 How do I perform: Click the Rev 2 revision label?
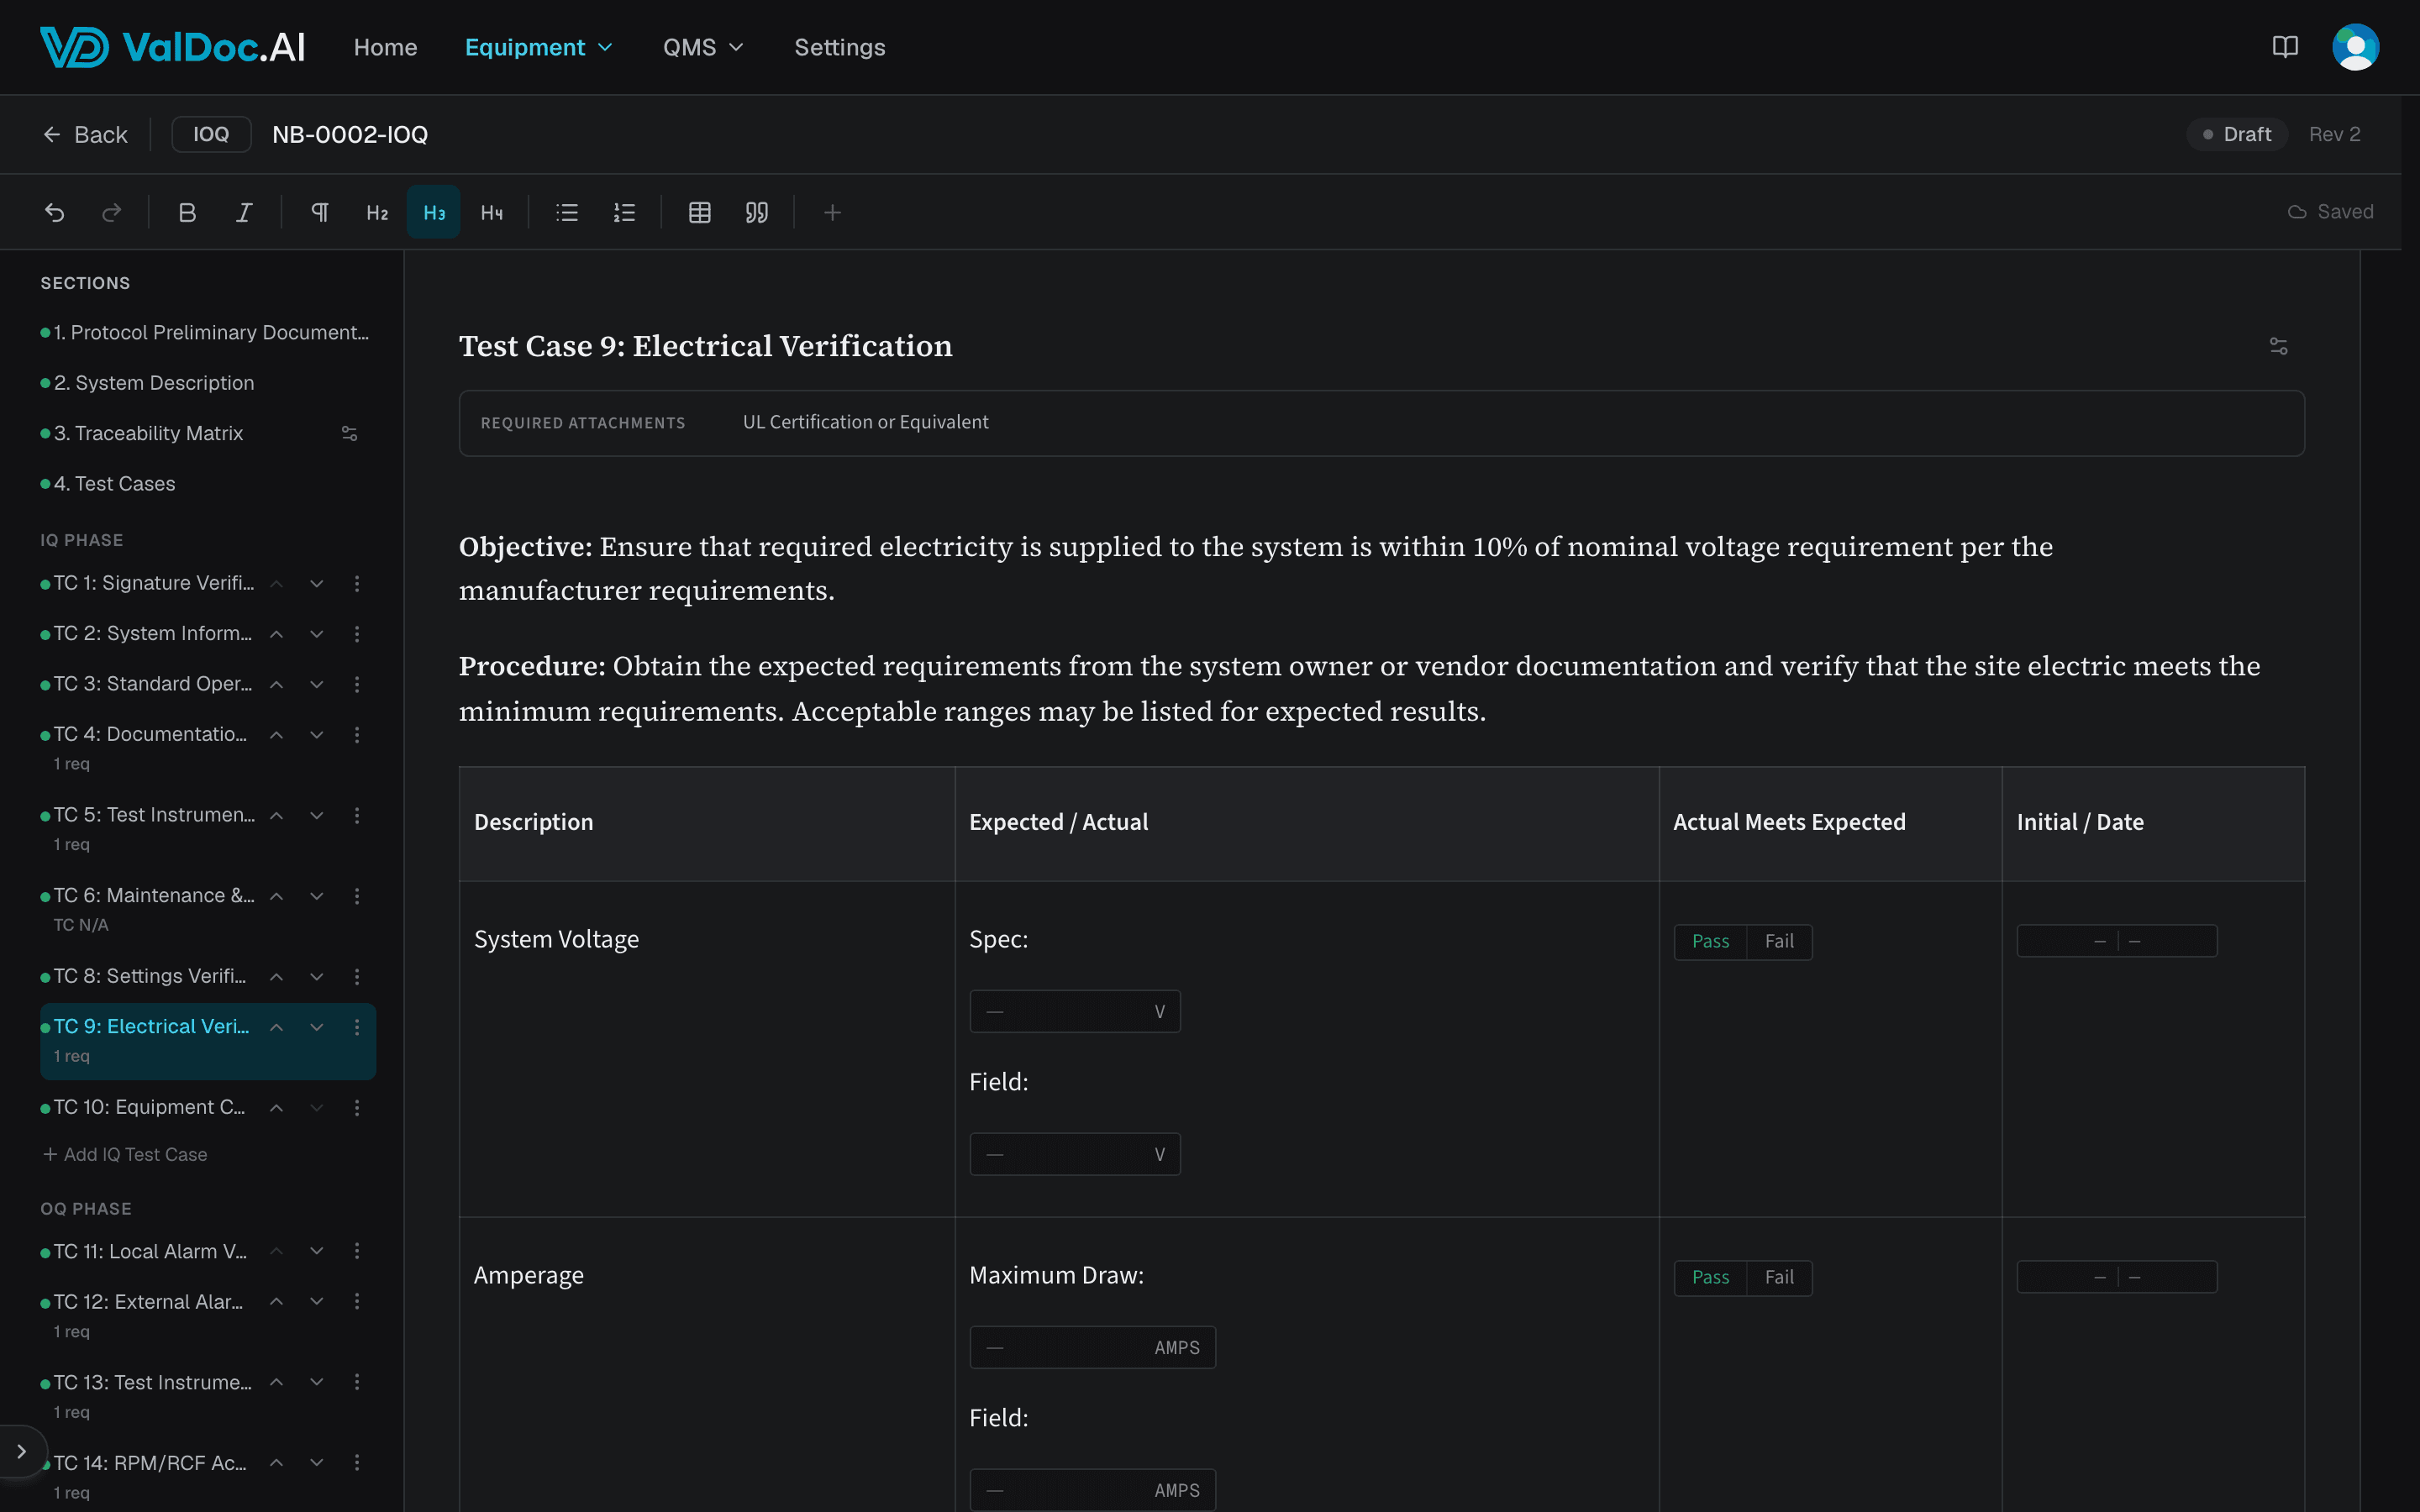coord(2334,134)
